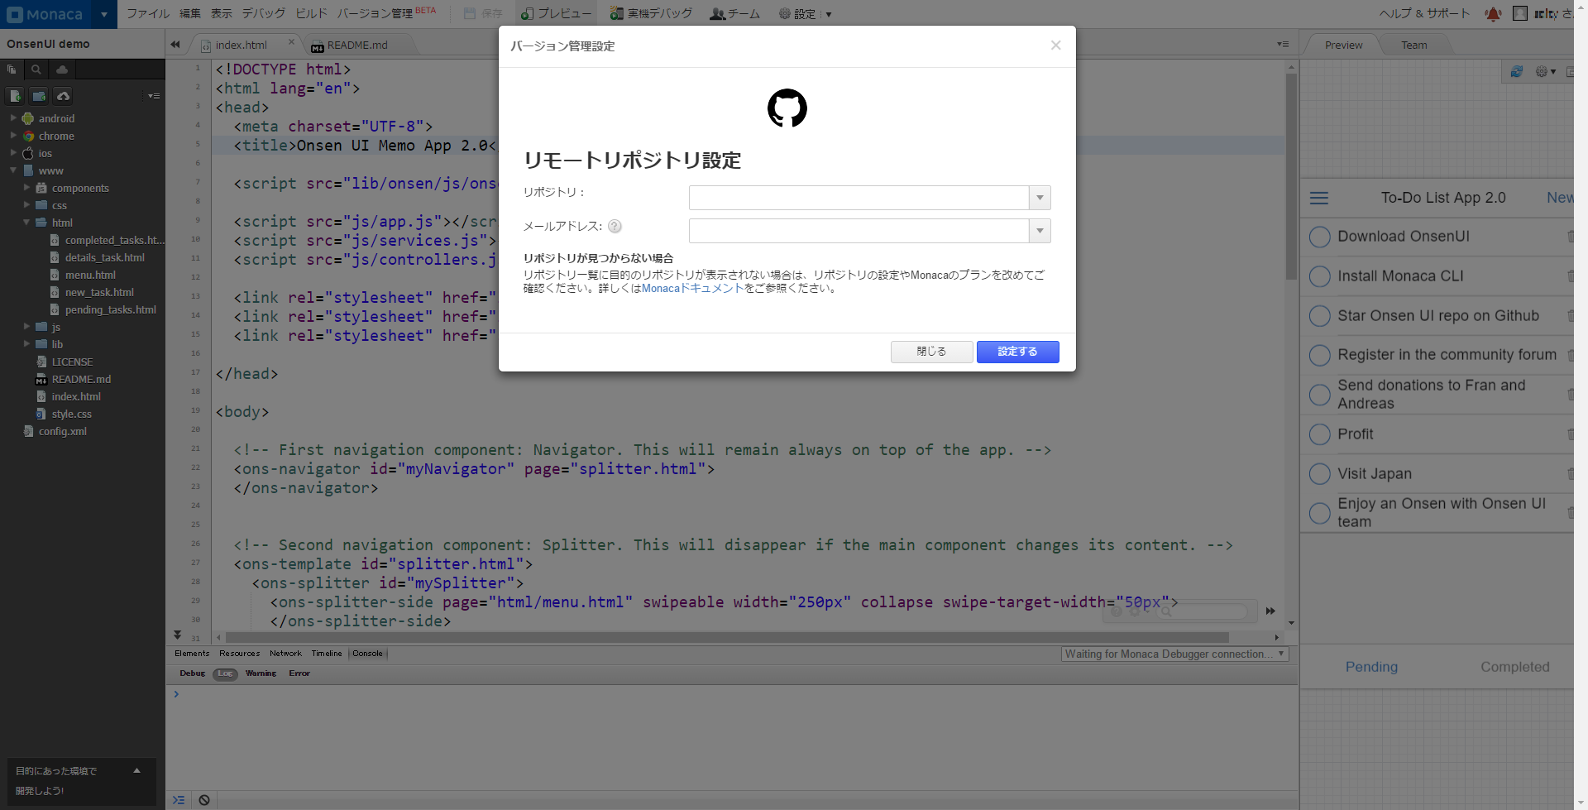Open the search tab magnifier icon

coord(36,69)
